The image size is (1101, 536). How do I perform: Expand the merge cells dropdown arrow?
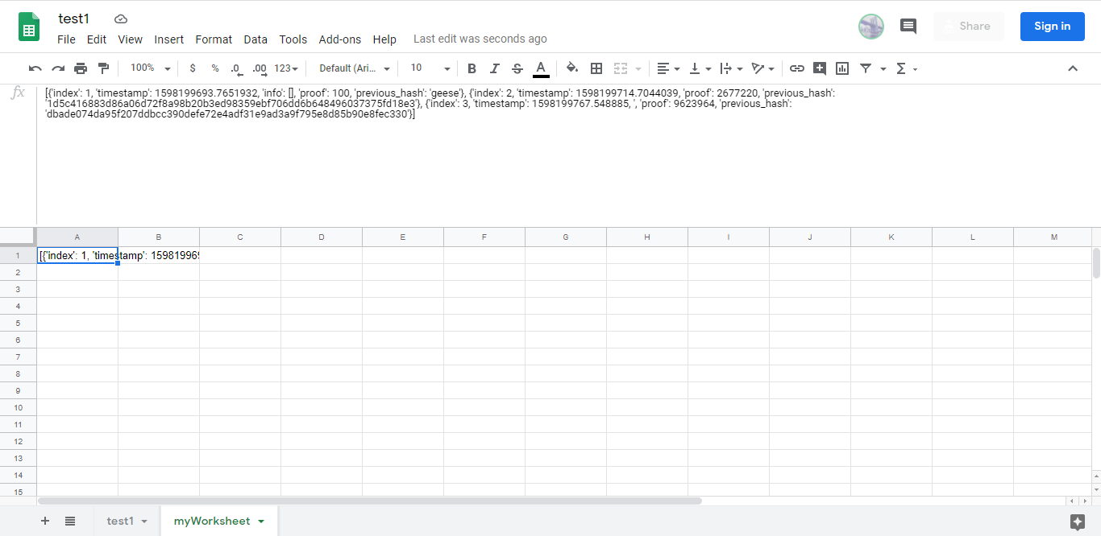click(x=638, y=68)
